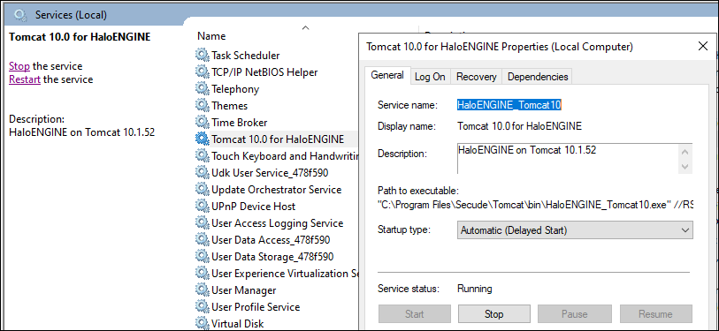Click the Update Orchestrator Service gear icon

coord(202,189)
